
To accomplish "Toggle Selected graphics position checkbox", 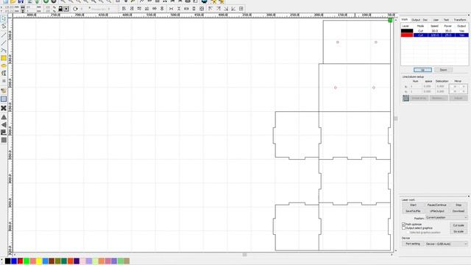I will [408, 233].
